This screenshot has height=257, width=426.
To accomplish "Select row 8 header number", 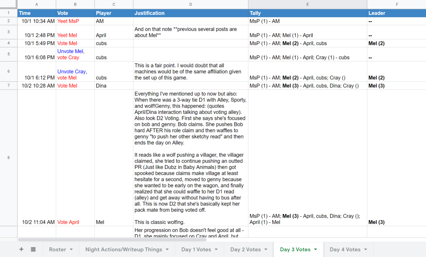I will pyautogui.click(x=9, y=158).
